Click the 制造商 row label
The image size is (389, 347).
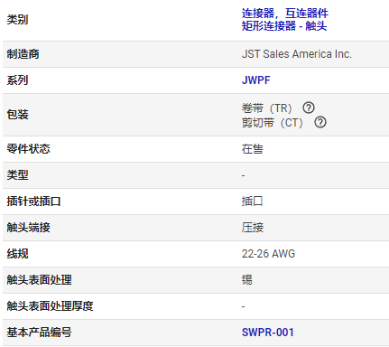(23, 54)
